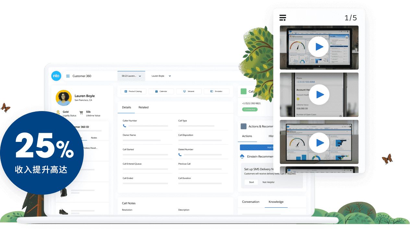This screenshot has height=229, width=410.
Task: Click the Lauren Boyle name heading
Action: coord(85,96)
